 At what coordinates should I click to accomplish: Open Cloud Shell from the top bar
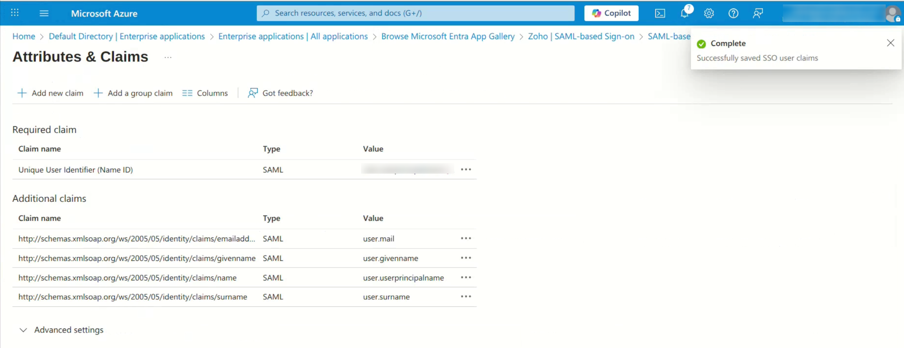click(660, 13)
